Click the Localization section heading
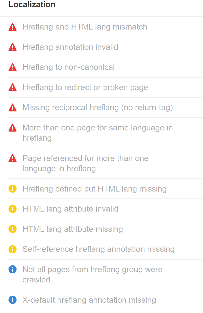Image resolution: width=203 pixels, height=313 pixels. point(32,5)
